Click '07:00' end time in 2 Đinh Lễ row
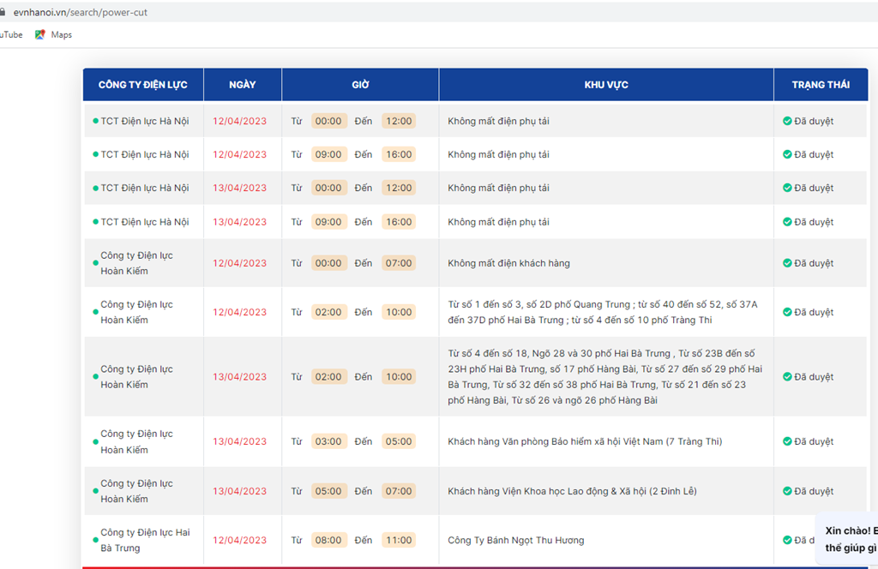This screenshot has width=878, height=569. tap(399, 491)
